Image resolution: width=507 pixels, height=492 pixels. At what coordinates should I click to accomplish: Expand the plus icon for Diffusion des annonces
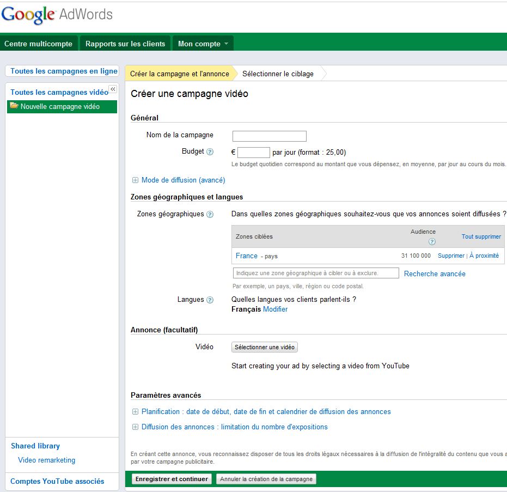[x=135, y=427]
